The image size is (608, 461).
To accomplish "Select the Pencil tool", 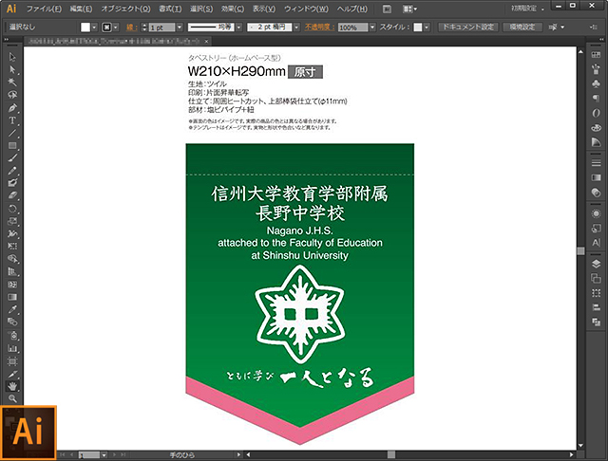I will click(12, 171).
